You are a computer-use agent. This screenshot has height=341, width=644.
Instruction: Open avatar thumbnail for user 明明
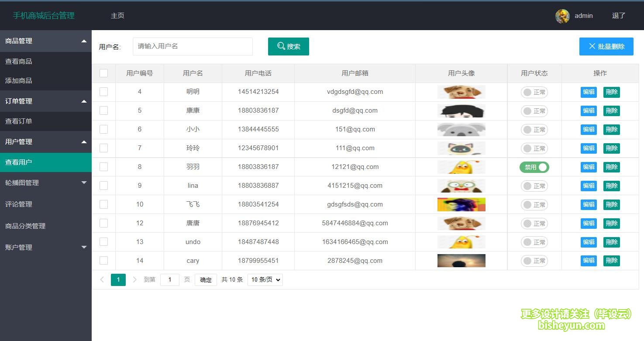pos(461,92)
